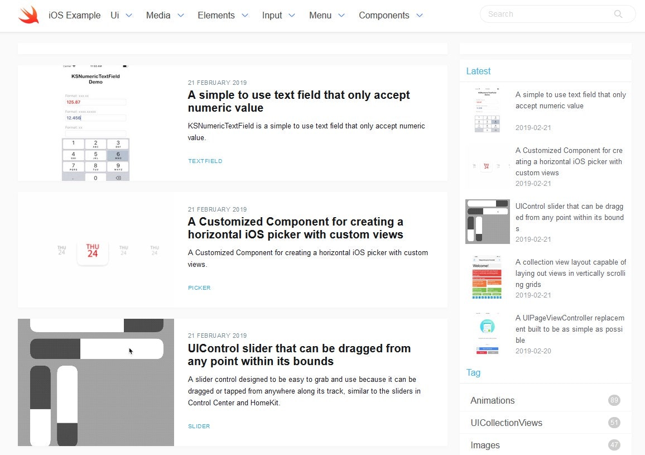Screen dimensions: 645x455
Task: Select the SLIDER tag link
Action: click(199, 426)
